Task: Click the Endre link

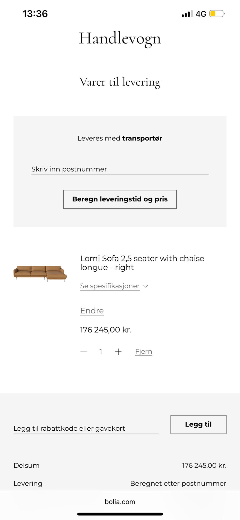Action: [x=92, y=311]
